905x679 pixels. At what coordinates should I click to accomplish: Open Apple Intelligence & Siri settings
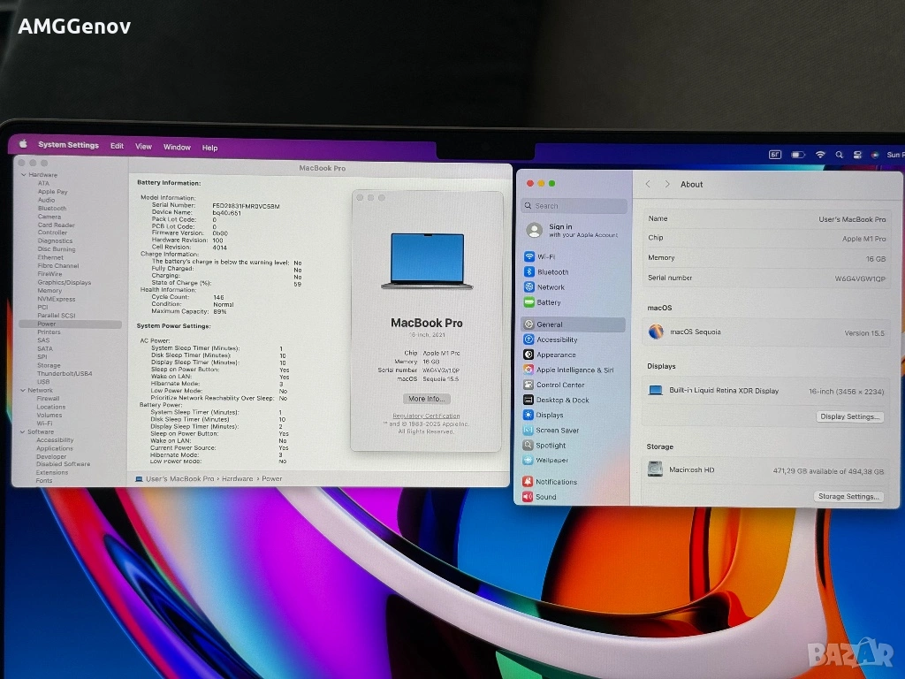pyautogui.click(x=574, y=370)
